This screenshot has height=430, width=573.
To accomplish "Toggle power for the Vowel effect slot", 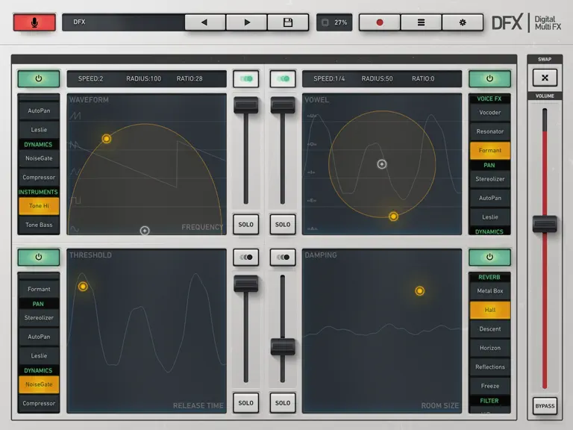I will (489, 78).
